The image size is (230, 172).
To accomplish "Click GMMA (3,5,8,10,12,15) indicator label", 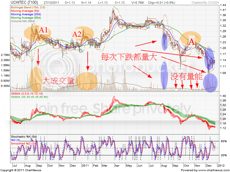I will 27,94.
